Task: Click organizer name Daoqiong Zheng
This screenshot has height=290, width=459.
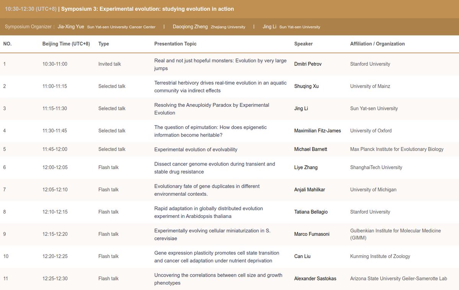Action: [190, 27]
